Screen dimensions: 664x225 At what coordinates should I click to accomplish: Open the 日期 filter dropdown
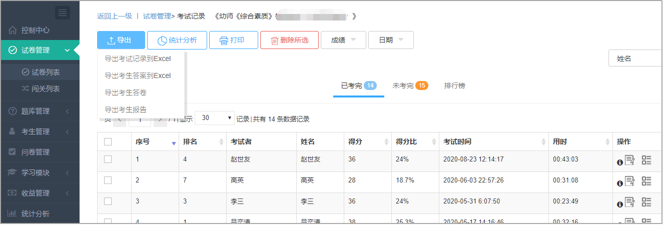[391, 40]
